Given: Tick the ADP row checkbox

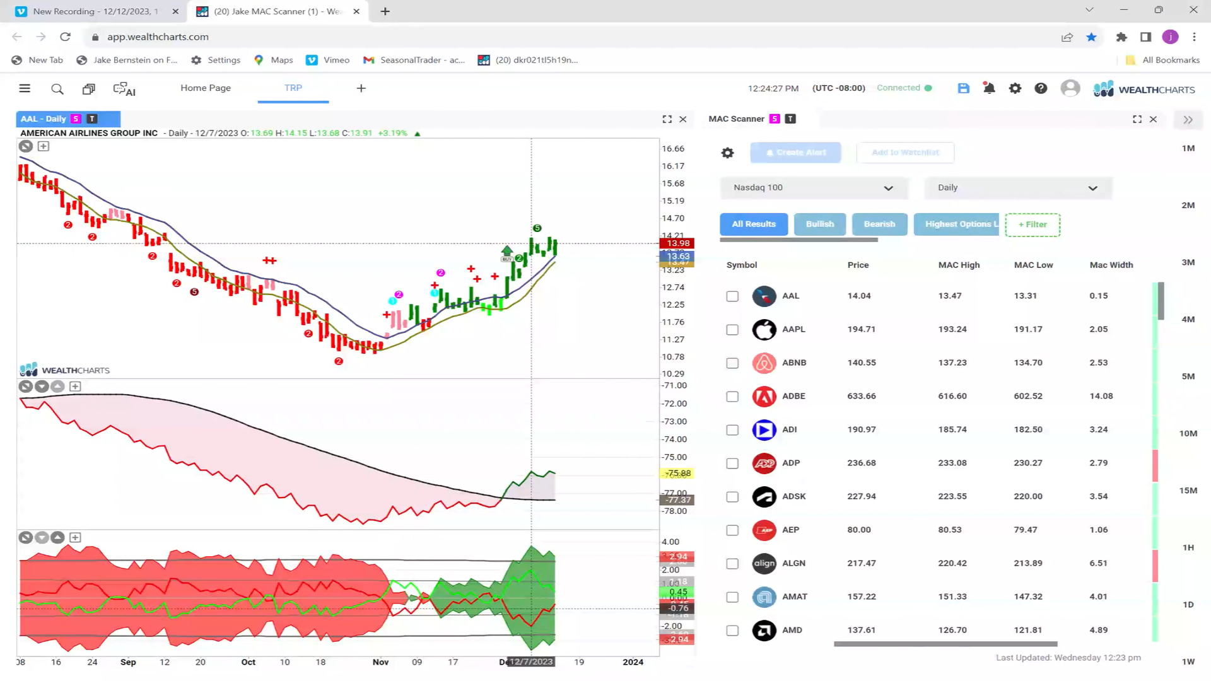Looking at the screenshot, I should click(x=732, y=463).
